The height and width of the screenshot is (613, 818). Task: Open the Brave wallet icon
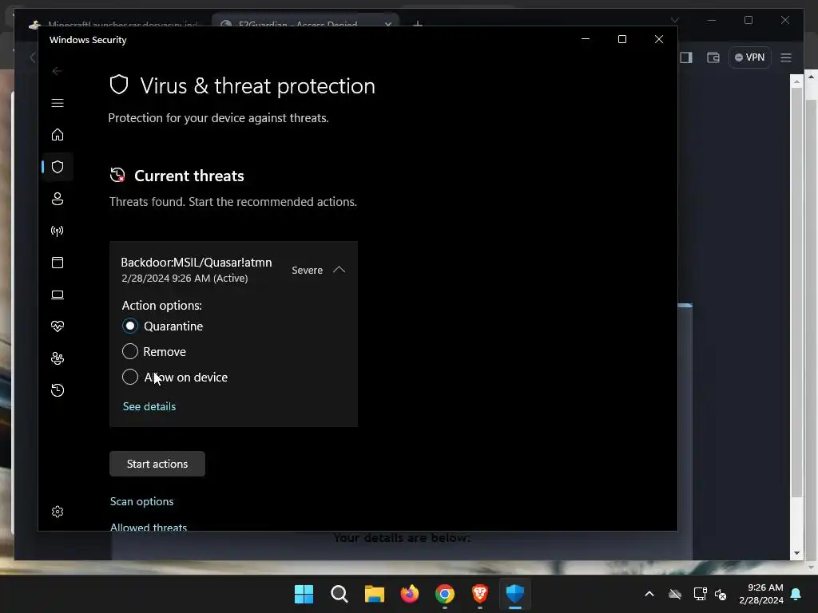pos(713,57)
